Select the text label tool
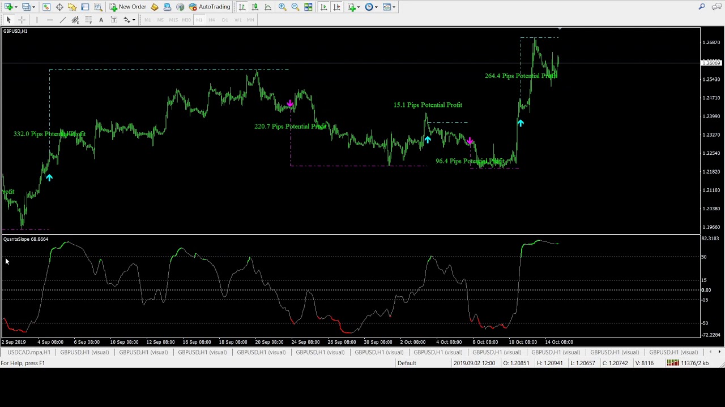 pos(114,20)
